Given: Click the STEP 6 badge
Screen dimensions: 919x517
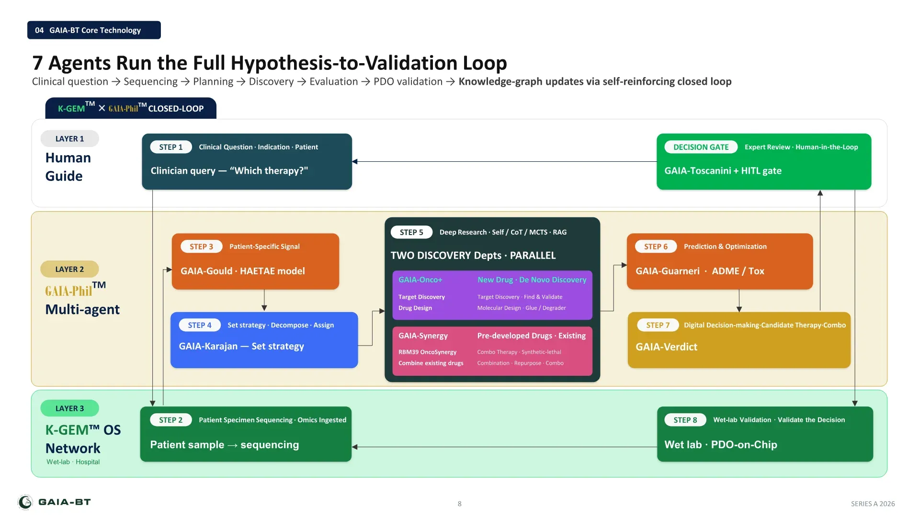Looking at the screenshot, I should point(656,247).
